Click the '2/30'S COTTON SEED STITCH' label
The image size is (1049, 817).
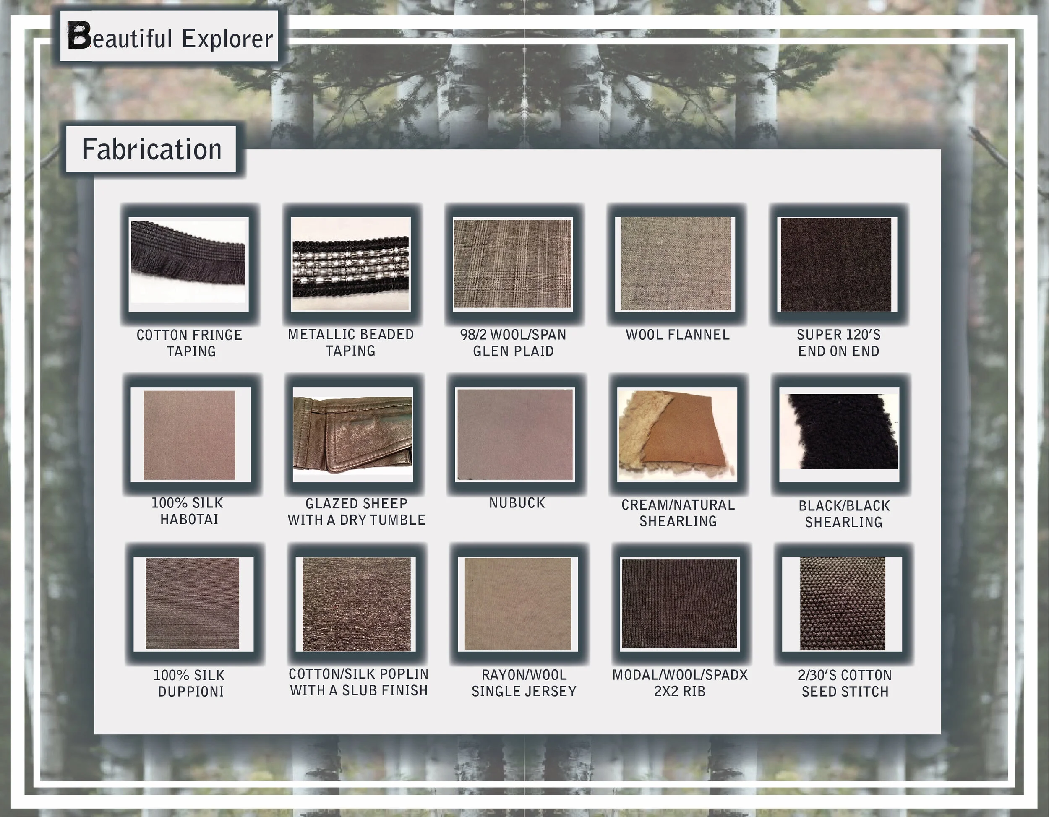[845, 683]
